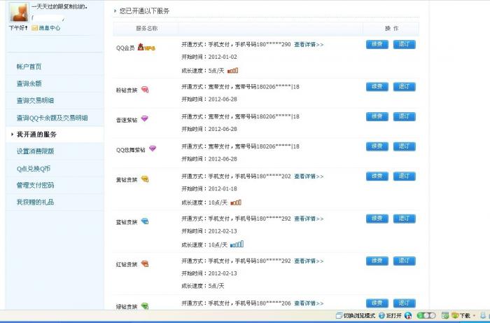This screenshot has height=323, width=490.
Task: Click 成长速度:5点/天 text under 红钻贵族
Action: tap(203, 286)
